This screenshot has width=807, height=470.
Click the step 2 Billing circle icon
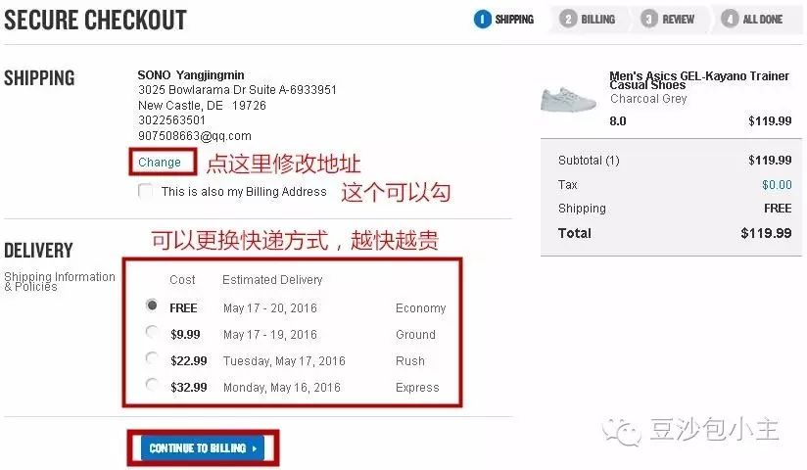568,20
